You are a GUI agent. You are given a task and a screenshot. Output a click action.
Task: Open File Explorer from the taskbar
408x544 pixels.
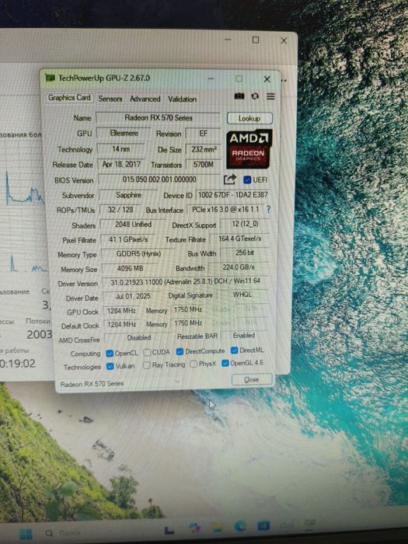[218, 528]
